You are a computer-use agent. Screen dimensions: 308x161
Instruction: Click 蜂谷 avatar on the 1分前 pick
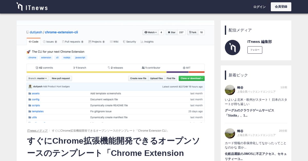tap(230, 90)
